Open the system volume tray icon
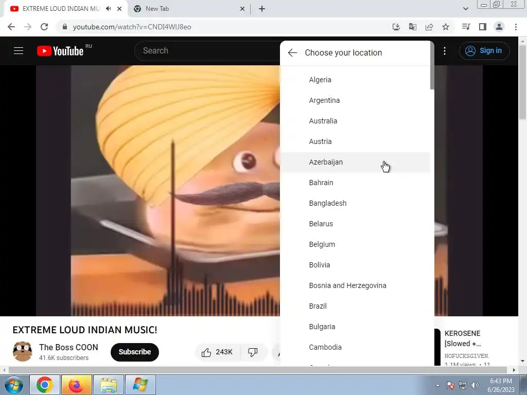527x395 pixels. 475,385
